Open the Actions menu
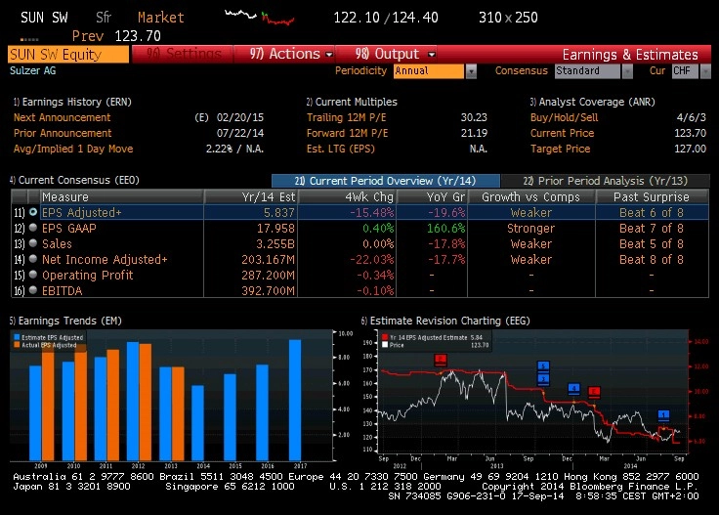The height and width of the screenshot is (515, 719). pos(291,54)
